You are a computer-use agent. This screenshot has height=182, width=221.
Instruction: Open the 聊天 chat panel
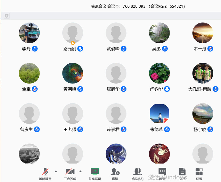pyautogui.click(x=162, y=172)
